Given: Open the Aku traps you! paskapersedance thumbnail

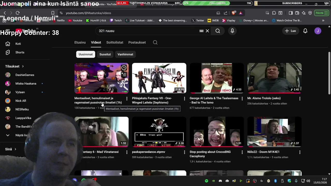Looking at the screenshot, I should click(159, 132).
